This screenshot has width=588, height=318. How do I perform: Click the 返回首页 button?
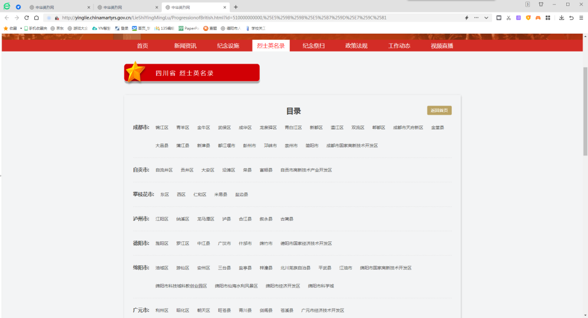click(439, 110)
